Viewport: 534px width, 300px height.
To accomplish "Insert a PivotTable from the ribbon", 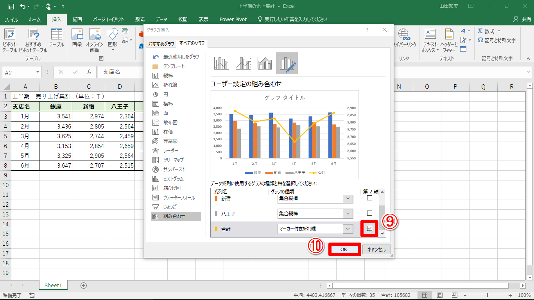I will (x=10, y=41).
